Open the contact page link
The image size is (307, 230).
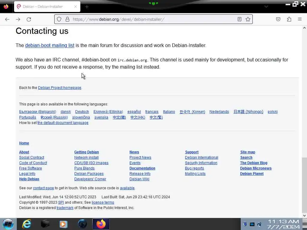click(43, 188)
